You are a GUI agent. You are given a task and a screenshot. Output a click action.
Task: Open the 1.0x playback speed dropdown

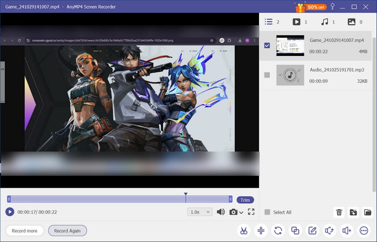coord(200,212)
